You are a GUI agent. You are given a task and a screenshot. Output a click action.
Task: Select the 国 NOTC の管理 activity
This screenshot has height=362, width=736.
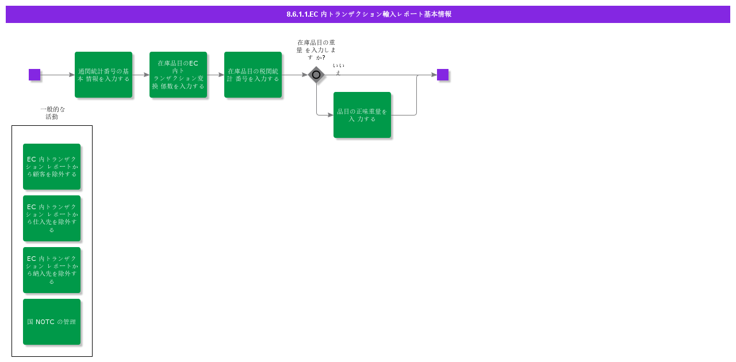pyautogui.click(x=52, y=322)
